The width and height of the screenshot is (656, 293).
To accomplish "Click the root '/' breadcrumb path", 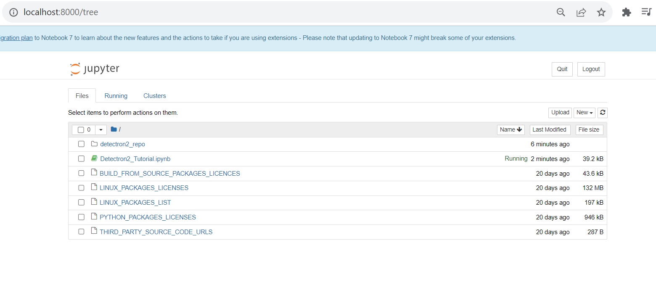I will (x=120, y=129).
